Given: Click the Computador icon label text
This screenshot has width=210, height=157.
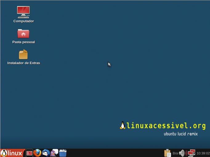Looking at the screenshot, I should coord(24,21).
